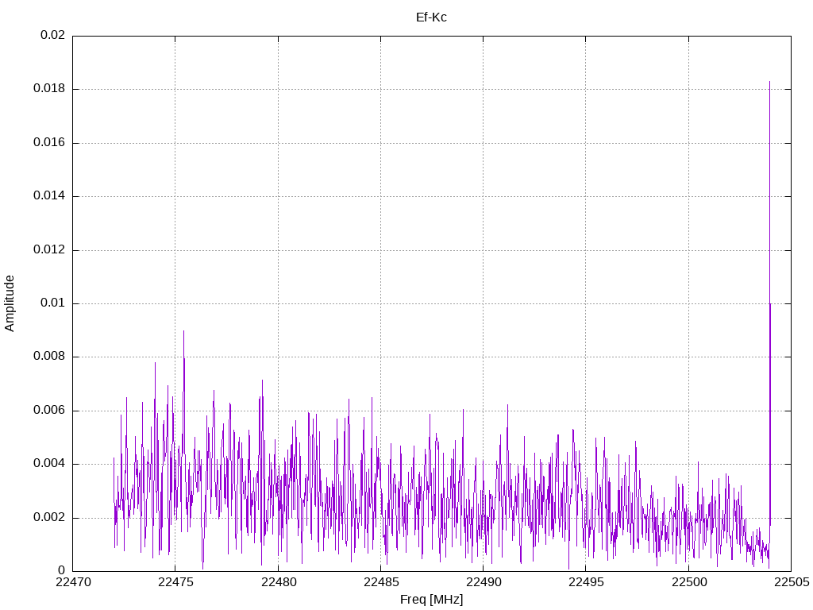Viewport: 813px width, 610px height.
Task: Select the 0.006 y-axis tick label
Action: [x=48, y=411]
